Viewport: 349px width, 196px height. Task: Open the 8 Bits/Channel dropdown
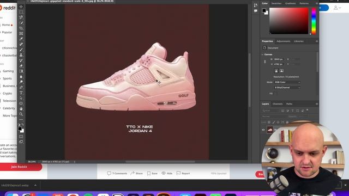(x=287, y=88)
